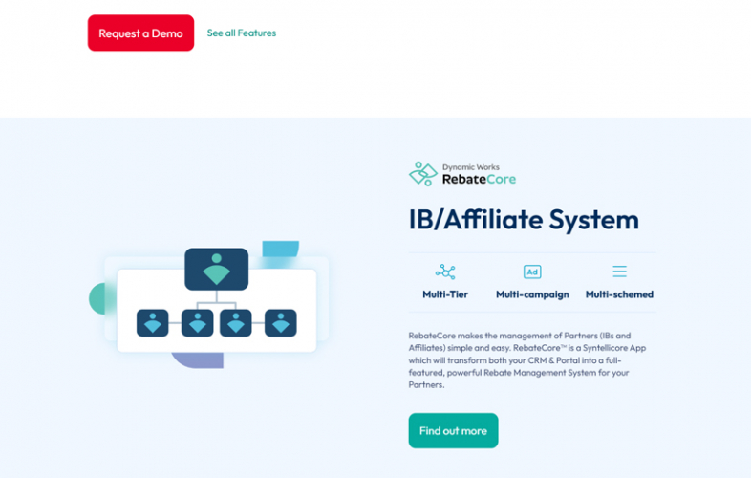Screen dimensions: 751x478
Task: Click the IB/Affiliate System heading
Action: click(x=524, y=220)
